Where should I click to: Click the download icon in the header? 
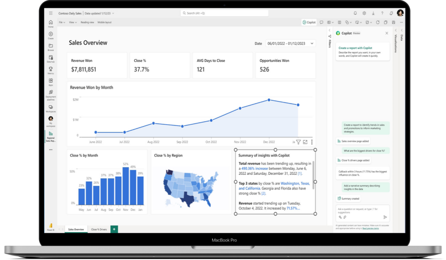pos(373,13)
